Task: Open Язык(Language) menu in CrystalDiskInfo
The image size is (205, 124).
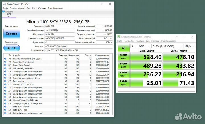Action: click(x=55, y=8)
